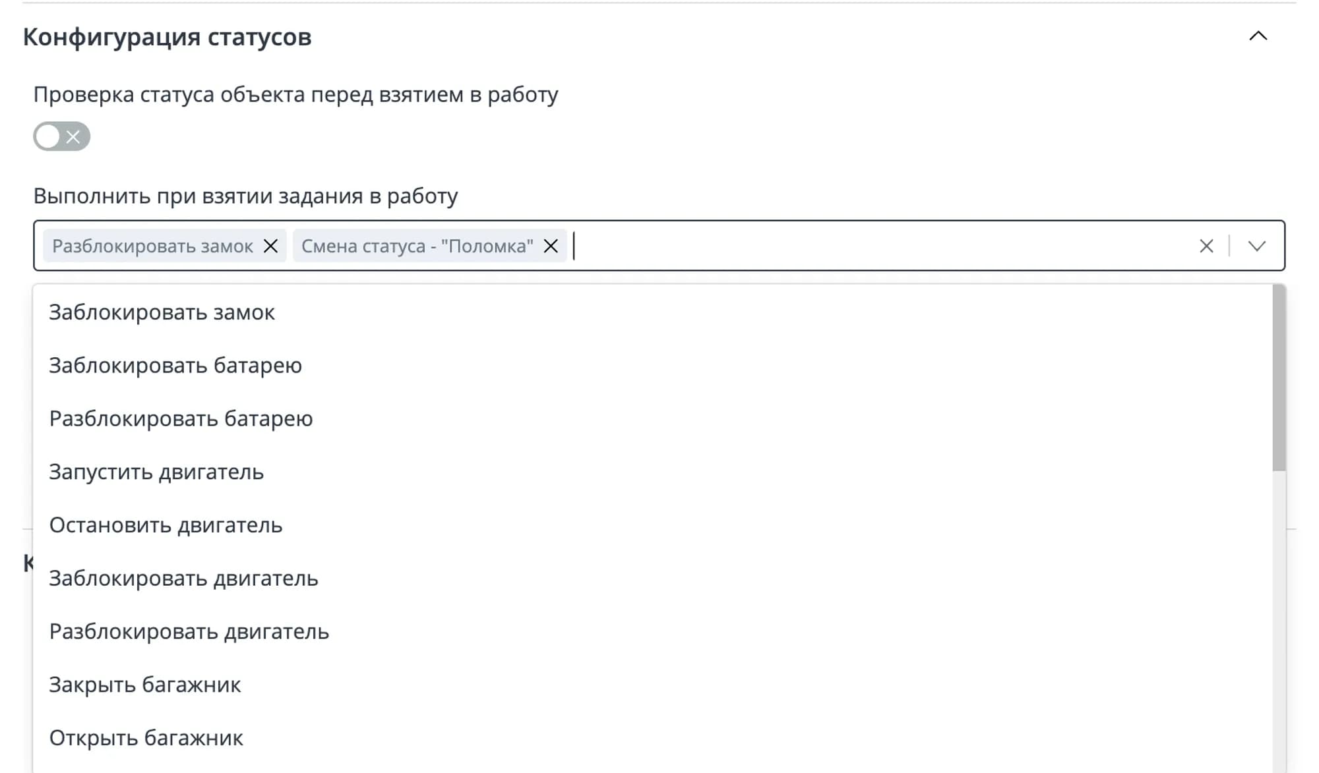The image size is (1319, 773).
Task: Collapse the "Конфигурация статусов" section
Action: (x=1258, y=36)
